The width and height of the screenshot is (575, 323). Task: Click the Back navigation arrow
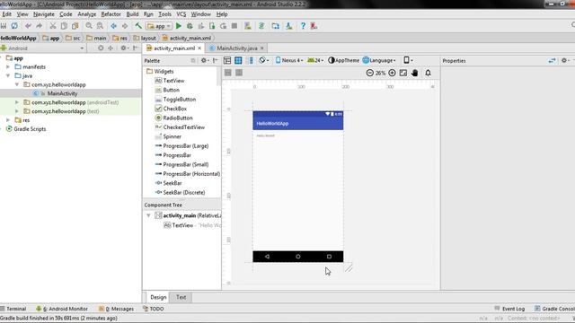coord(114,26)
